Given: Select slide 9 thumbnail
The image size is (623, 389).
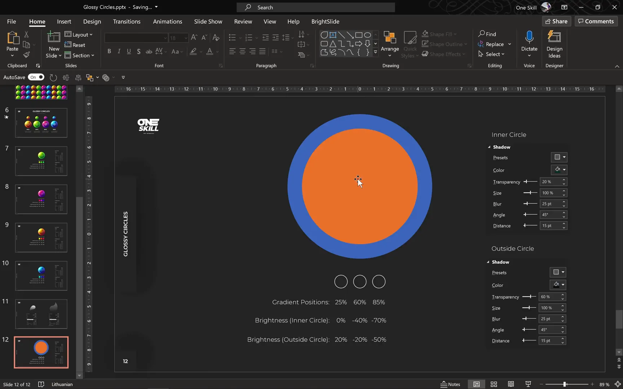Looking at the screenshot, I should (x=41, y=237).
